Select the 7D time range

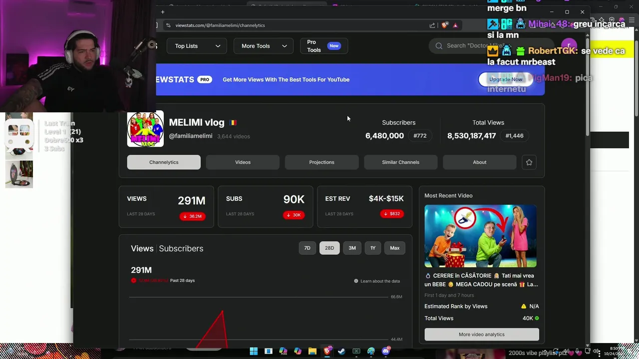pyautogui.click(x=308, y=248)
